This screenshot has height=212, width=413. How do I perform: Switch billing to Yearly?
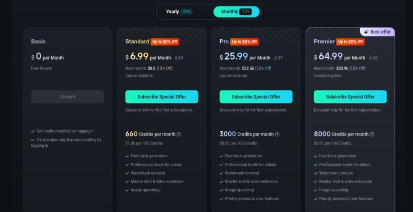tap(173, 11)
